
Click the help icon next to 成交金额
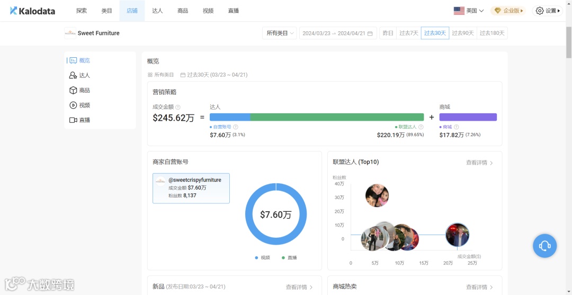(x=177, y=107)
